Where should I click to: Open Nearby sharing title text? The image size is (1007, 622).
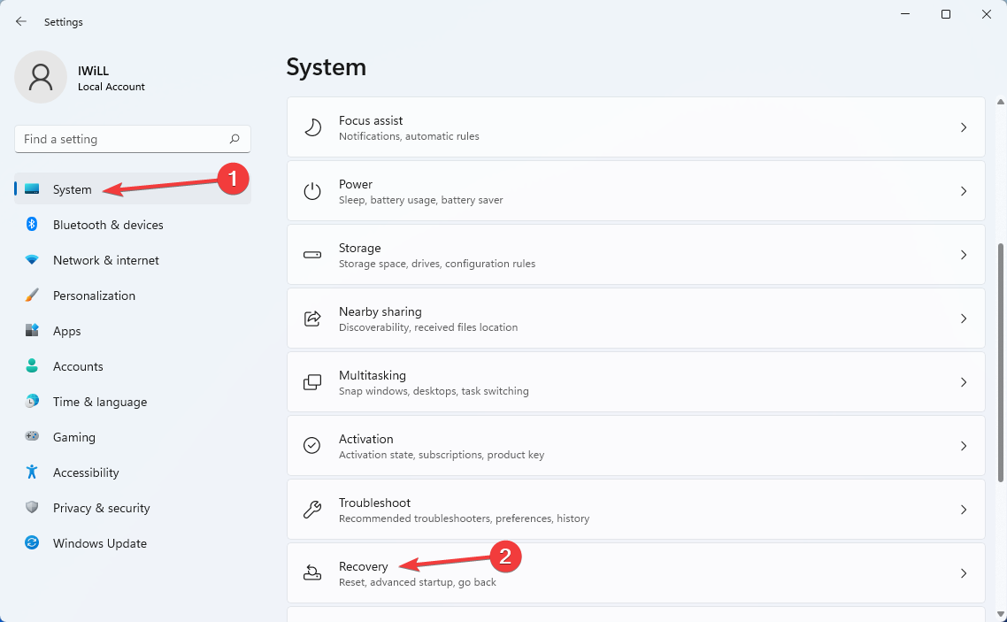(381, 311)
